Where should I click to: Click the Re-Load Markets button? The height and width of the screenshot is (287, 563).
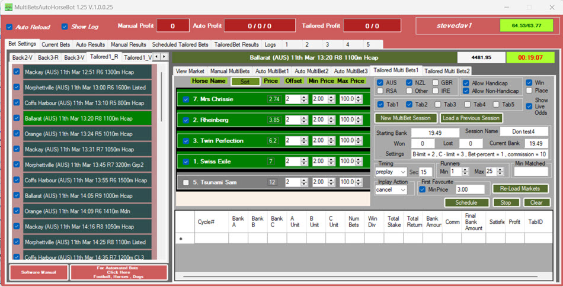coord(520,188)
